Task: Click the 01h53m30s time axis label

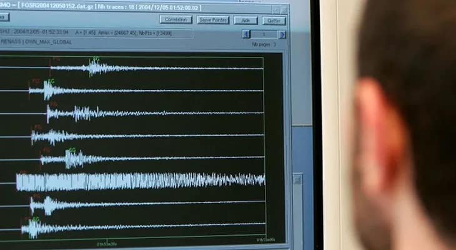Action: pyautogui.click(x=107, y=244)
